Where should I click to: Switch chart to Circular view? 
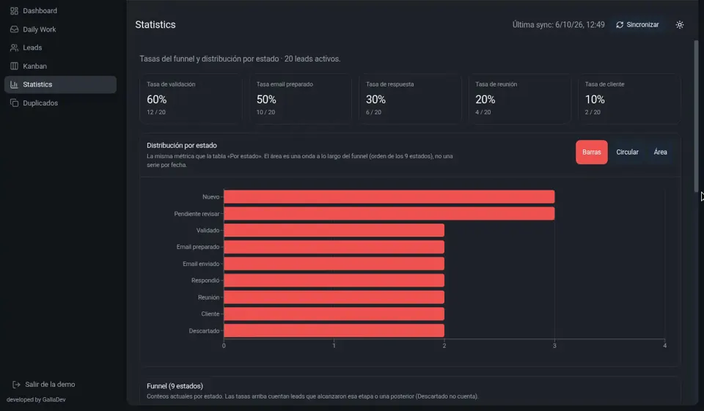click(627, 152)
